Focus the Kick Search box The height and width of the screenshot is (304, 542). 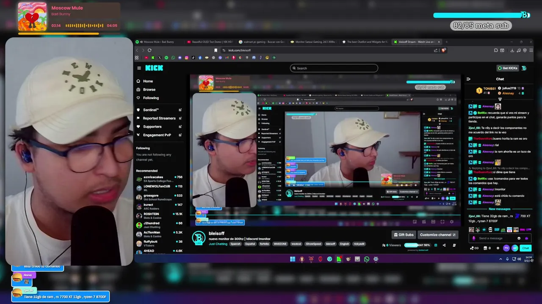coord(334,68)
